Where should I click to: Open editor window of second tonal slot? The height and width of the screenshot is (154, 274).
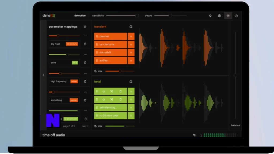pyautogui.click(x=112, y=99)
